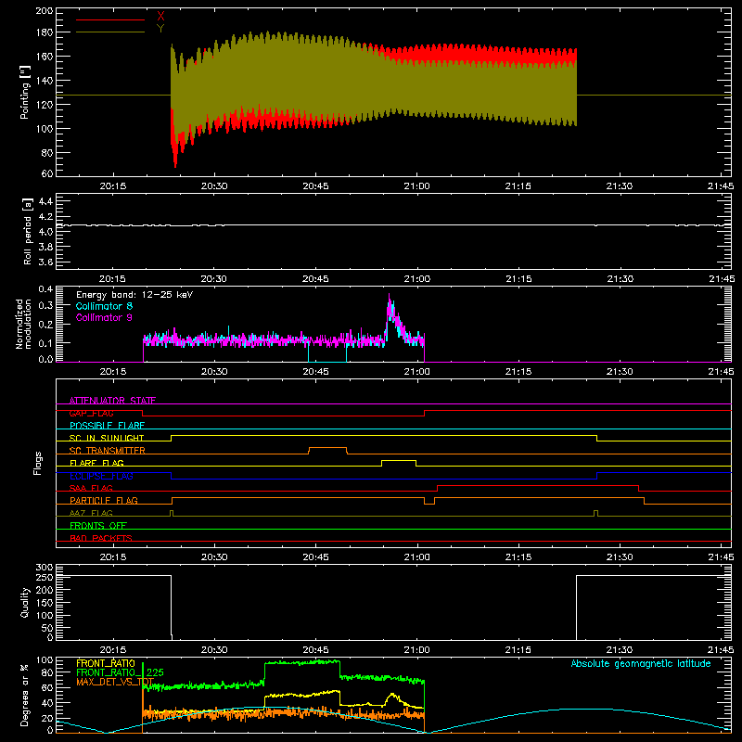742x742 pixels.
Task: Click 'Absolute geomagnetic latitude' legend text
Action: (641, 663)
